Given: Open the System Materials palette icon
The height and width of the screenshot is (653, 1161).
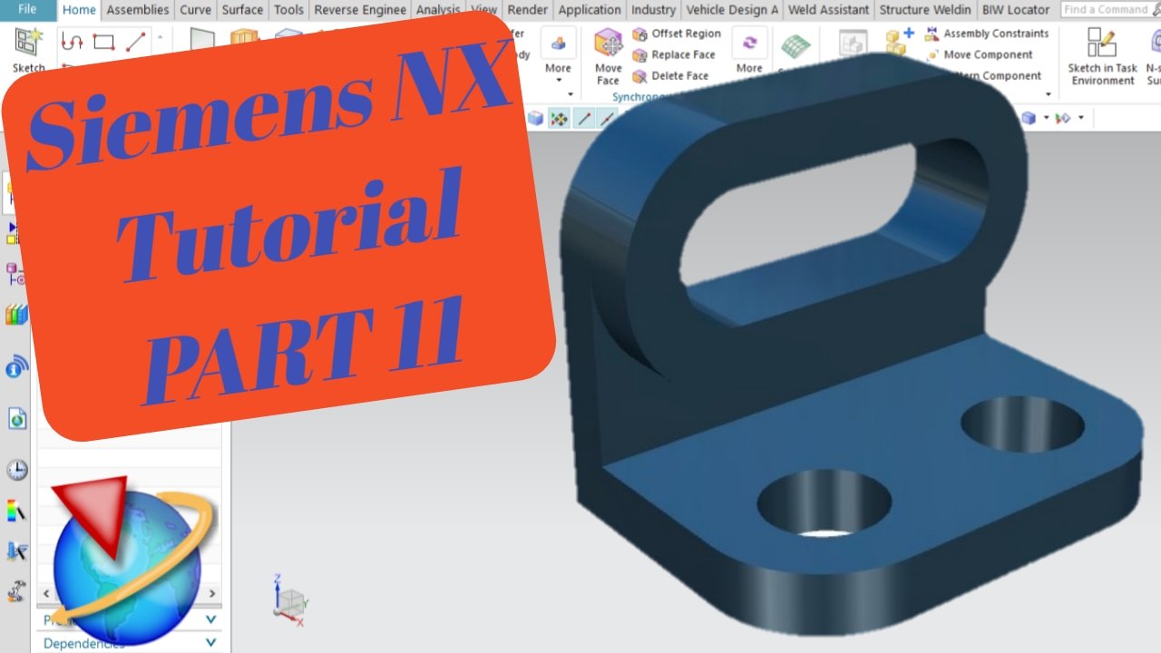Looking at the screenshot, I should point(16,511).
